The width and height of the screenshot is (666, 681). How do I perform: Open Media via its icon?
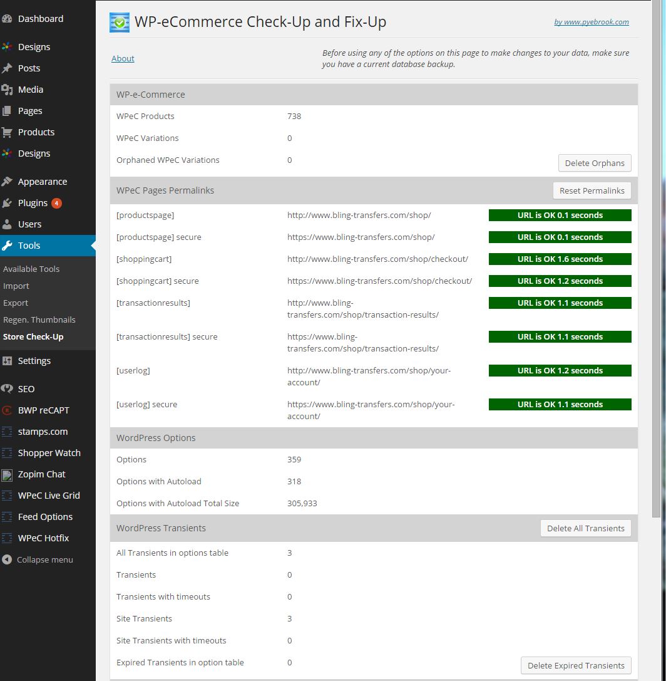click(x=7, y=90)
